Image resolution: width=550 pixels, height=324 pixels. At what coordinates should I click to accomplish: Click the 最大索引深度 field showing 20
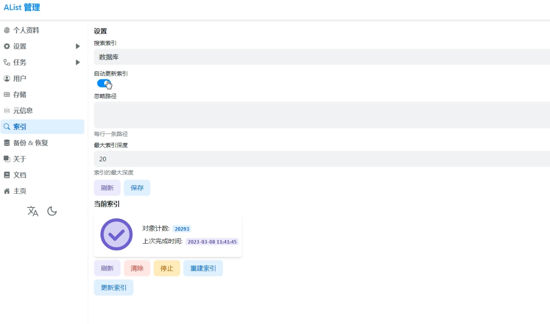[321, 159]
